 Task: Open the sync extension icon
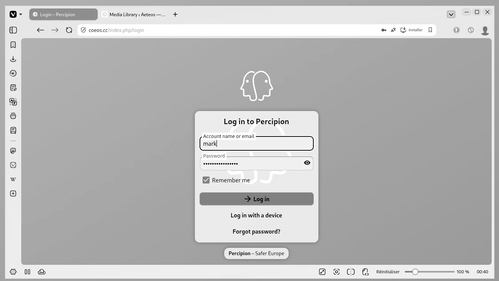[x=471, y=30]
